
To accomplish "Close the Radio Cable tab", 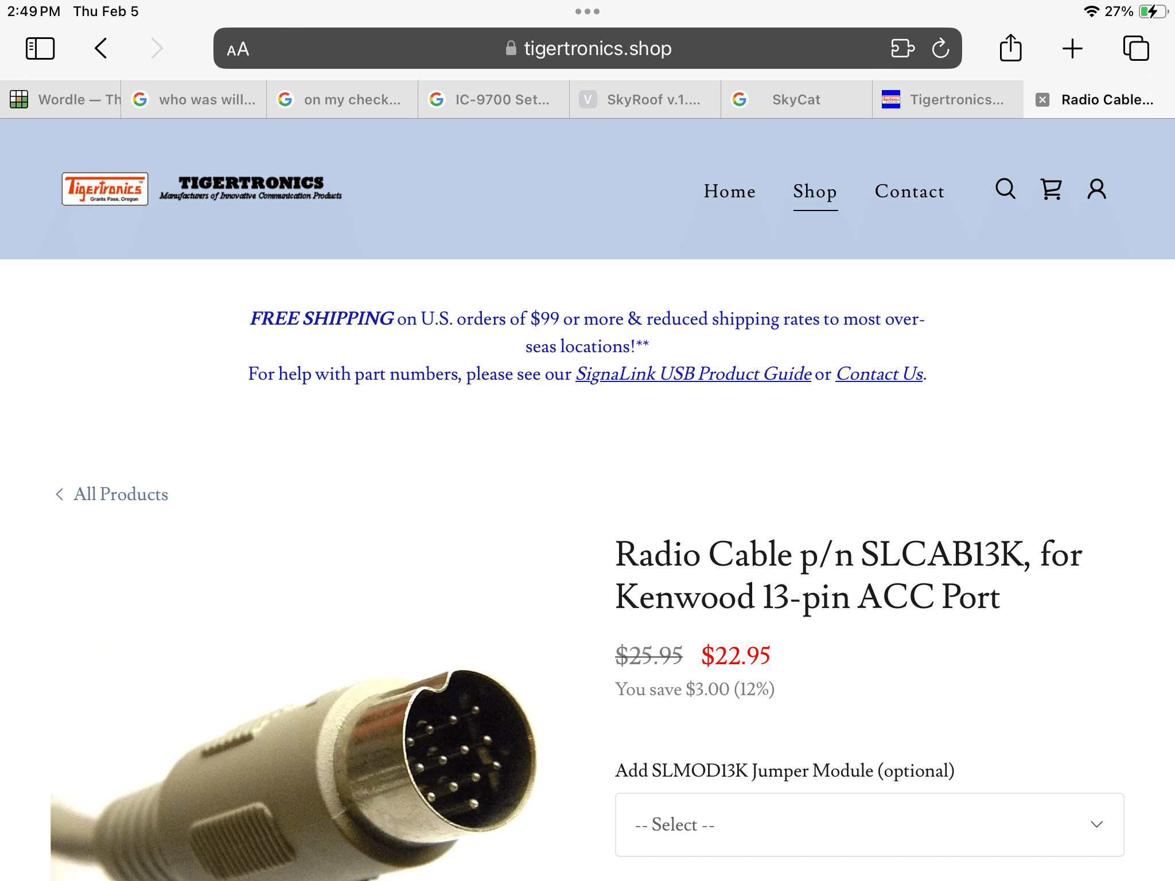I will click(x=1042, y=100).
